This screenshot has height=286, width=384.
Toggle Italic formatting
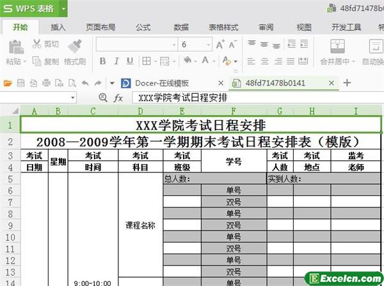117,61
